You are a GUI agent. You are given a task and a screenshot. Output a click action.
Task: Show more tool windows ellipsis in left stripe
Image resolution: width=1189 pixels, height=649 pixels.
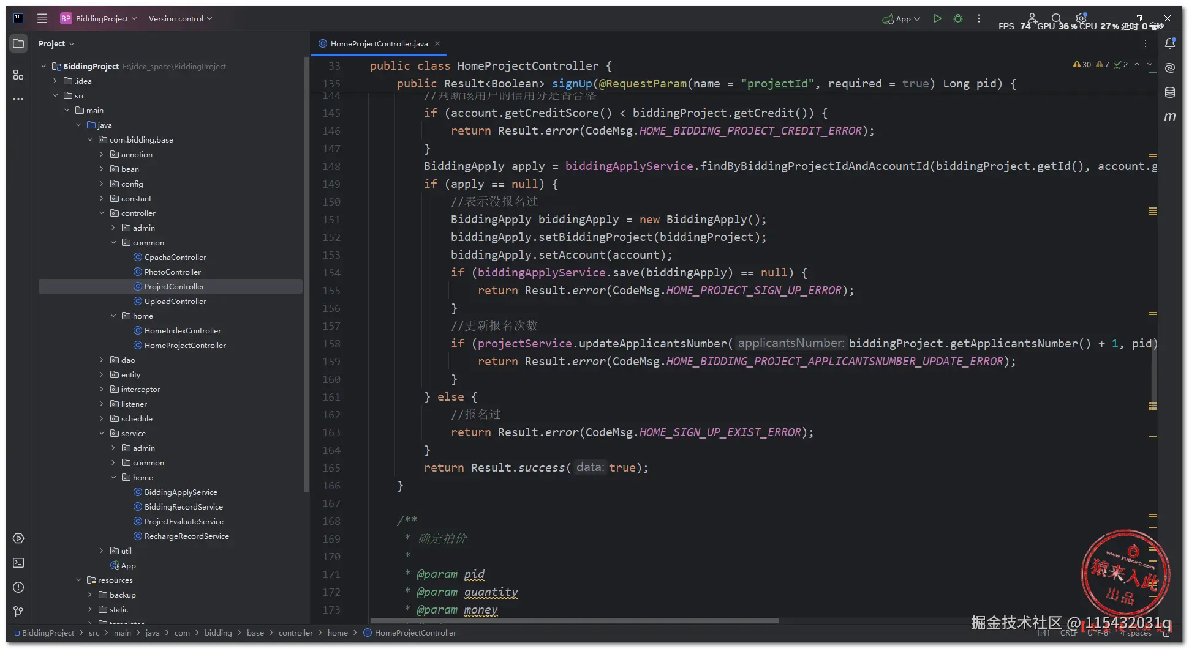pos(18,99)
